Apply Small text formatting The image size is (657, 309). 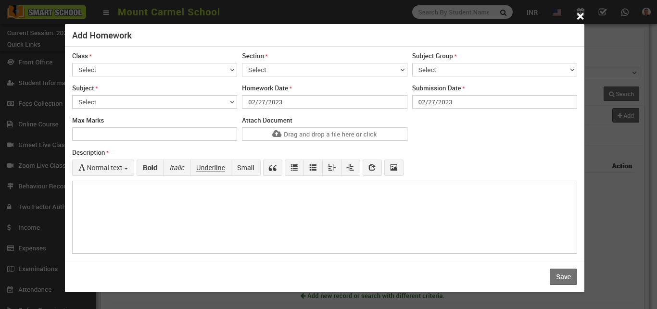point(245,168)
